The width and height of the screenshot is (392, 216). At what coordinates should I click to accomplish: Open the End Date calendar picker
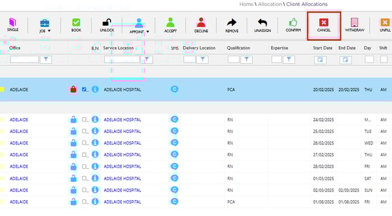[x=345, y=60]
